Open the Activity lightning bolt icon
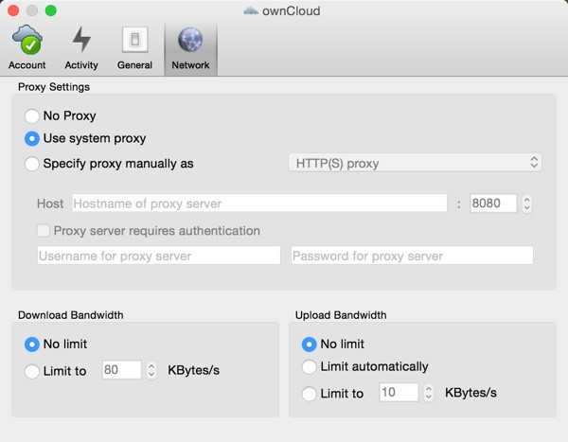The height and width of the screenshot is (442, 568). tap(81, 39)
